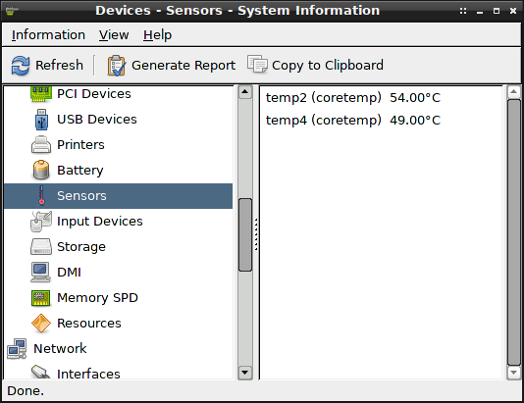The image size is (524, 403).
Task: Select the Memory SPD item
Action: pyautogui.click(x=97, y=298)
